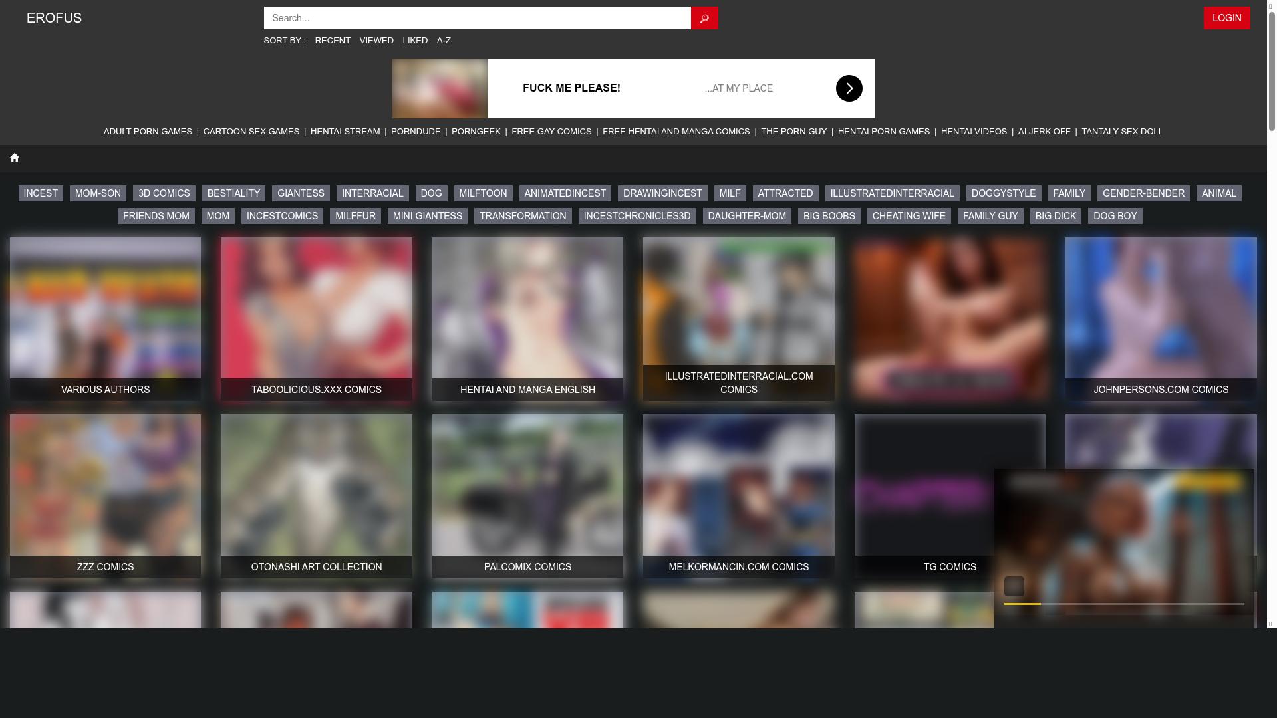Sort listings by VIEWED
The height and width of the screenshot is (718, 1277).
(376, 41)
